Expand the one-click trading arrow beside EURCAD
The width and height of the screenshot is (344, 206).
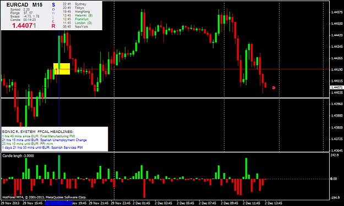point(3,3)
